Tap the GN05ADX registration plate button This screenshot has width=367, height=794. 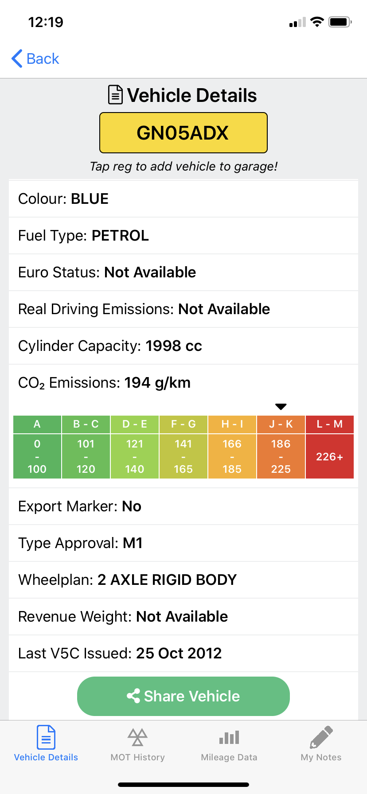183,133
